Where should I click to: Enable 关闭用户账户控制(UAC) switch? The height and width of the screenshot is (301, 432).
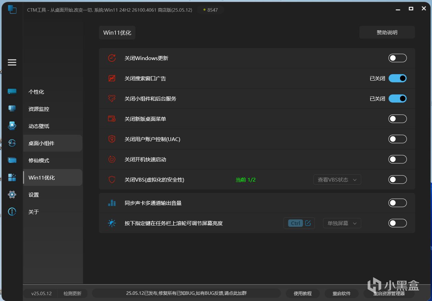coord(398,139)
